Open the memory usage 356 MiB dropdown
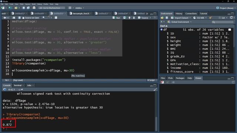Image resolution: width=237 pixels, height=133 pixels. 200,18
